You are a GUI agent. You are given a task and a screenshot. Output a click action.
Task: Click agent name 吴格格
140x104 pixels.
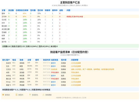[22, 63]
